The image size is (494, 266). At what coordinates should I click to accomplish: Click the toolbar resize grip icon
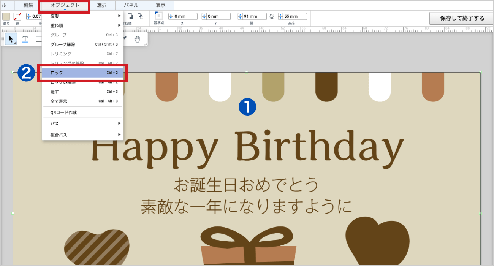(145, 44)
